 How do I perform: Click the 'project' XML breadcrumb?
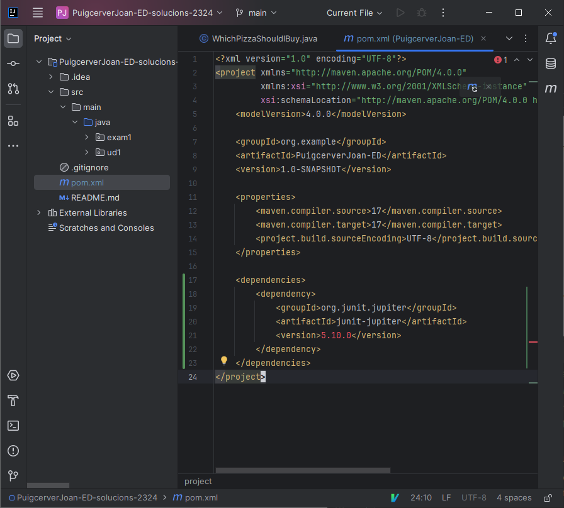click(x=198, y=482)
